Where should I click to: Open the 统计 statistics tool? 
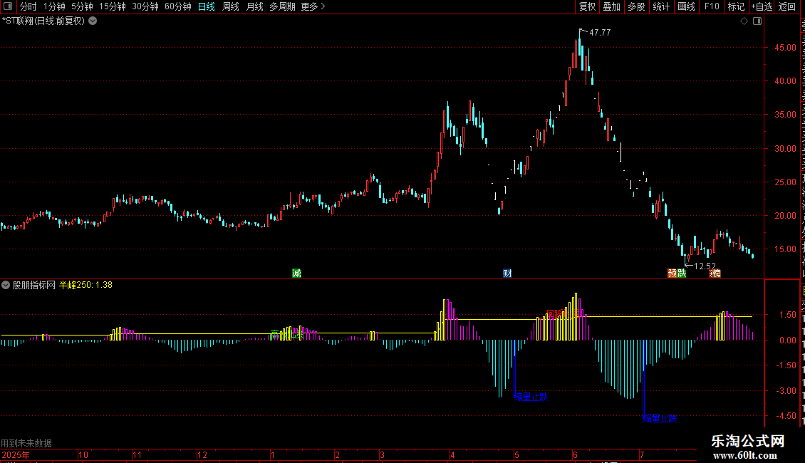[660, 6]
